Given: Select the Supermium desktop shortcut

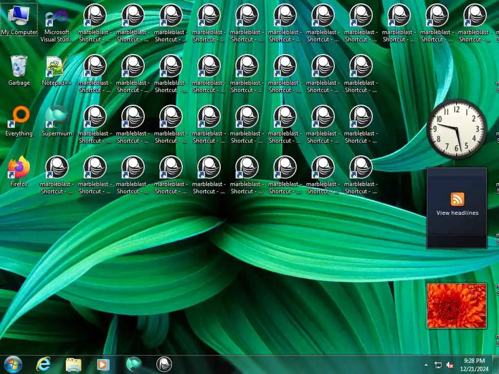Looking at the screenshot, I should pyautogui.click(x=57, y=121).
